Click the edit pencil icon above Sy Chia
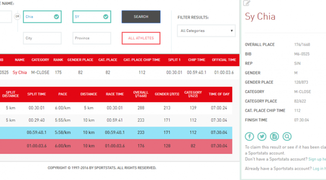This screenshot has height=180, width=326. pyautogui.click(x=246, y=3)
